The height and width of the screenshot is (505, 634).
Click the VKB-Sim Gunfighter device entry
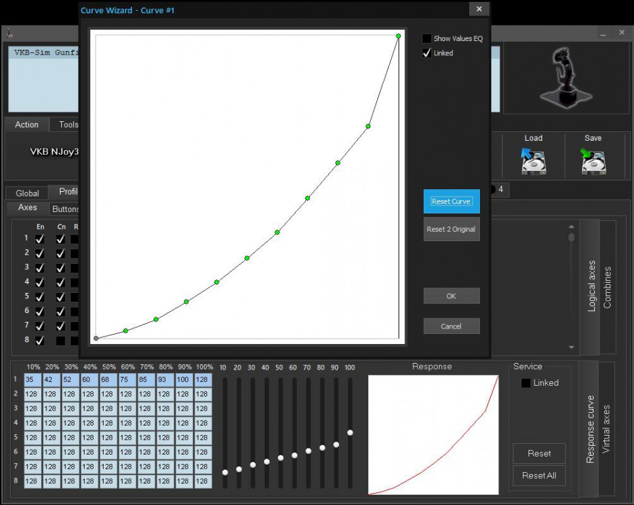[44, 53]
